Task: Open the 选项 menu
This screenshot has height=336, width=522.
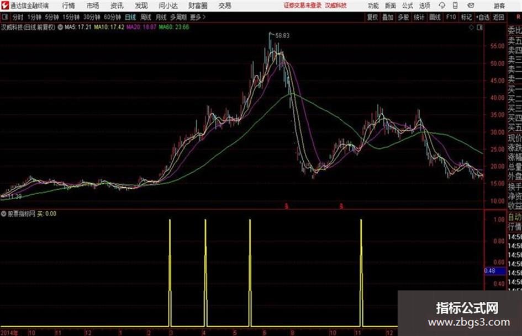Action: click(424, 6)
